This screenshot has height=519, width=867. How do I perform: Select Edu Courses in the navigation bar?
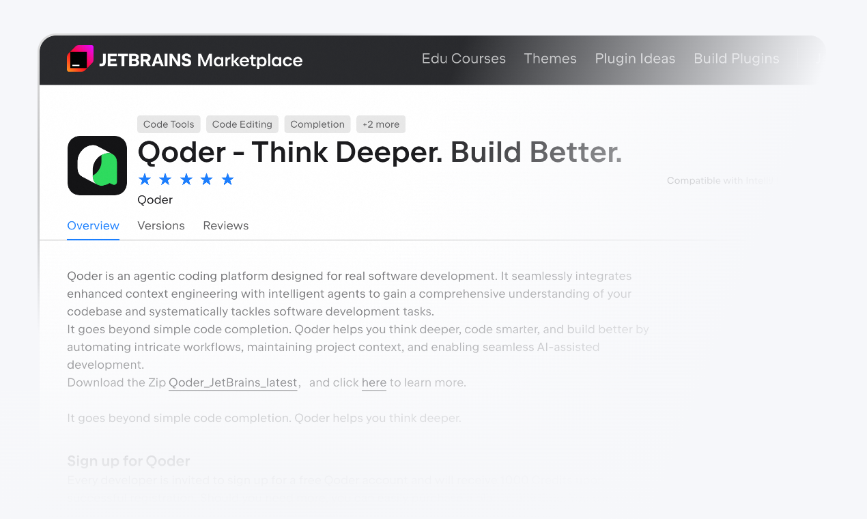(x=464, y=59)
